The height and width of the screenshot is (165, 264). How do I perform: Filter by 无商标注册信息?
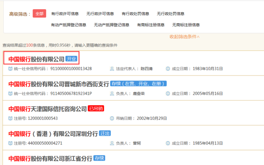coord(186,25)
